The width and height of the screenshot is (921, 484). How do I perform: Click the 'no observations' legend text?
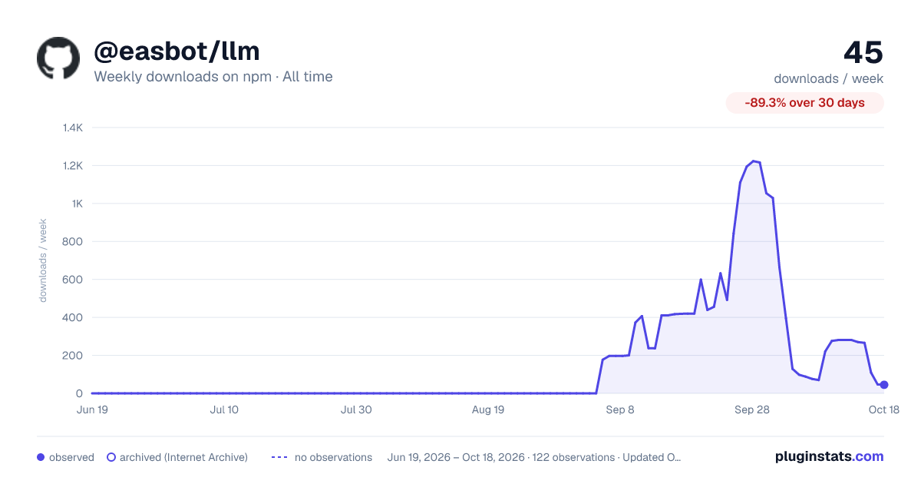[x=333, y=457]
